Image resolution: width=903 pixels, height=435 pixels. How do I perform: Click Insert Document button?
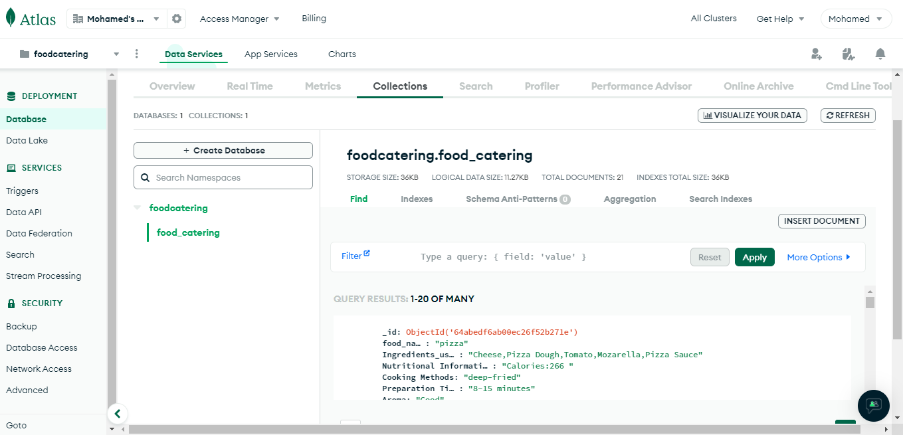pos(822,221)
